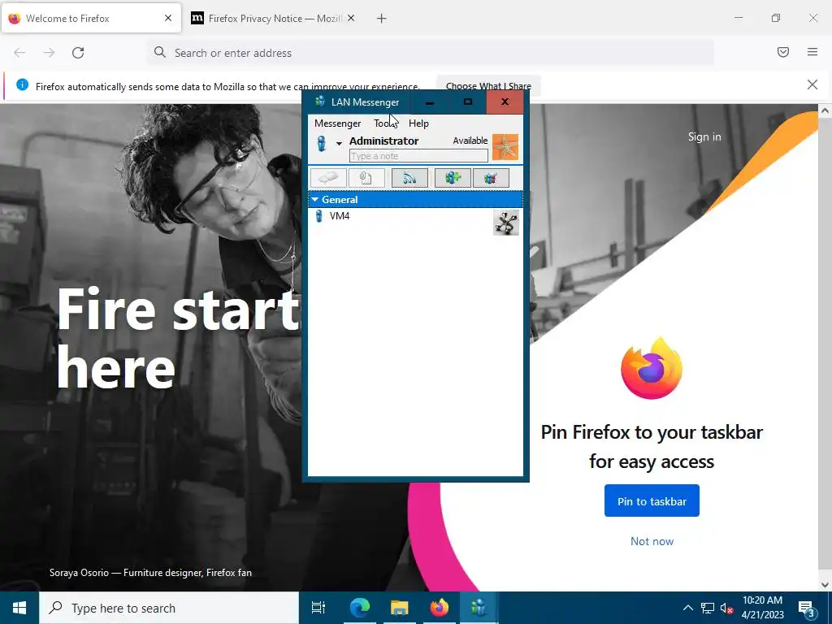Click the muted volume tray icon
This screenshot has height=624, width=832.
726,608
